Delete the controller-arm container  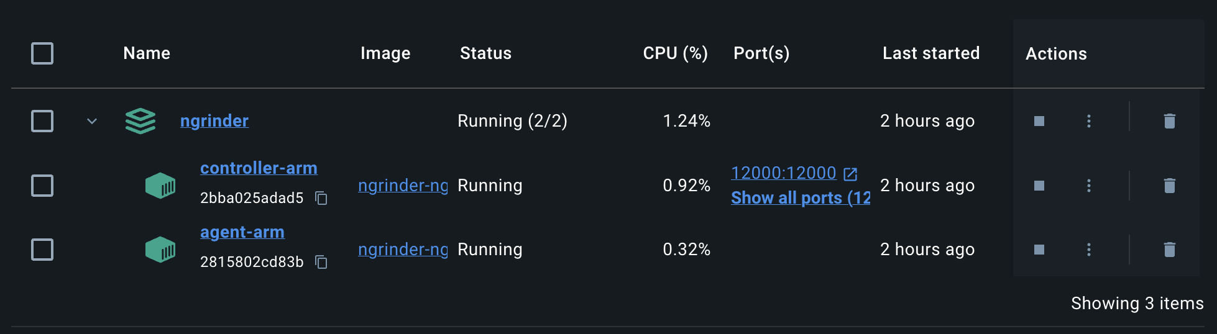1169,186
